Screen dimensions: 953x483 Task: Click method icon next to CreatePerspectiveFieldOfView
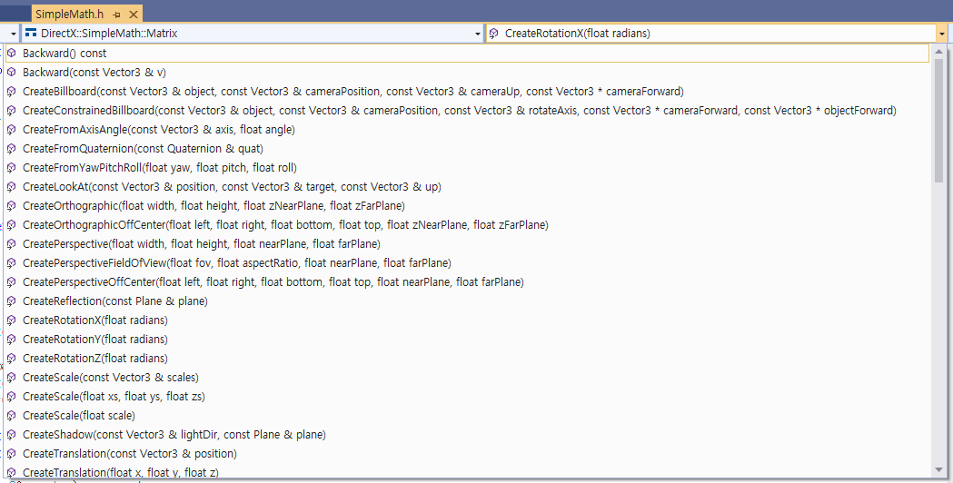[x=12, y=263]
